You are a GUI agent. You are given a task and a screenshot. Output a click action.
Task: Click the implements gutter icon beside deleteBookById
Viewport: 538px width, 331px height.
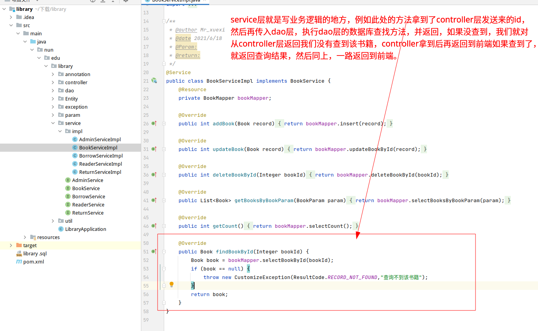(x=154, y=175)
